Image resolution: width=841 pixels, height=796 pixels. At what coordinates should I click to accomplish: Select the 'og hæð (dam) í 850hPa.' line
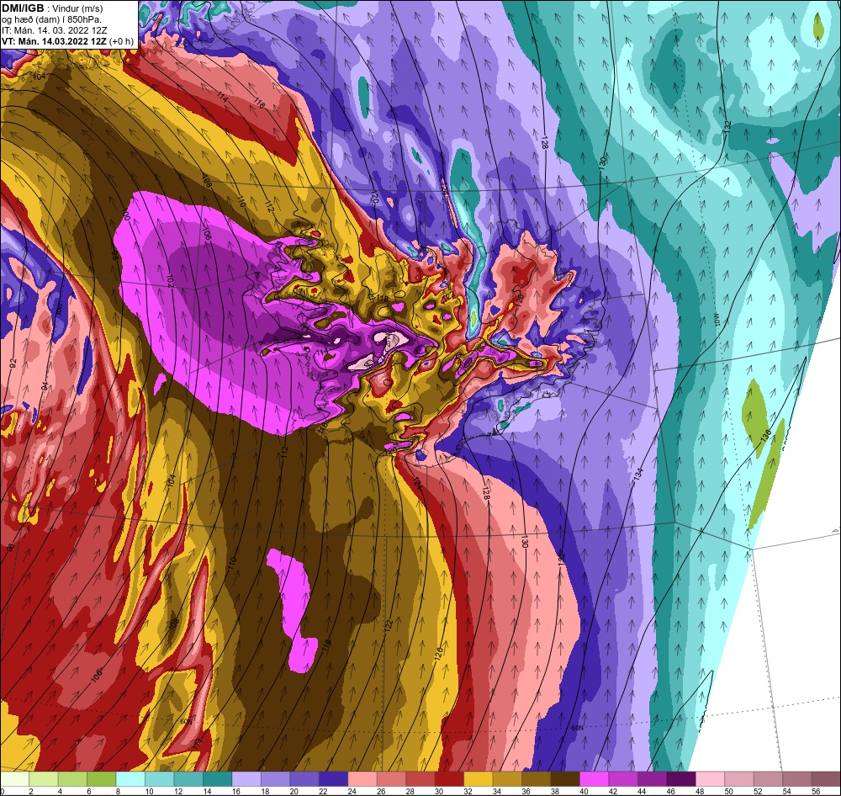coord(51,20)
